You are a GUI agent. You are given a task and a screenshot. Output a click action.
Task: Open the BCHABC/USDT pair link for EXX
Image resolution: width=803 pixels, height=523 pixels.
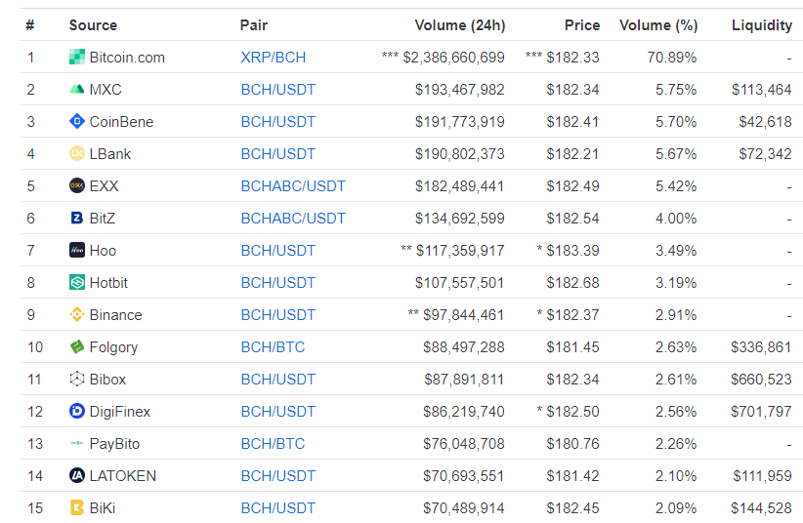point(293,186)
